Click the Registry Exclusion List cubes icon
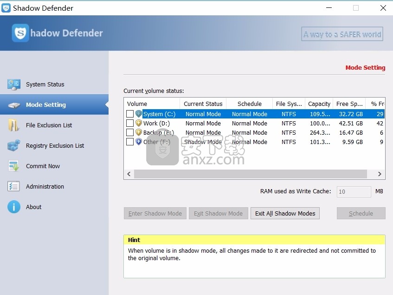 tap(14, 145)
